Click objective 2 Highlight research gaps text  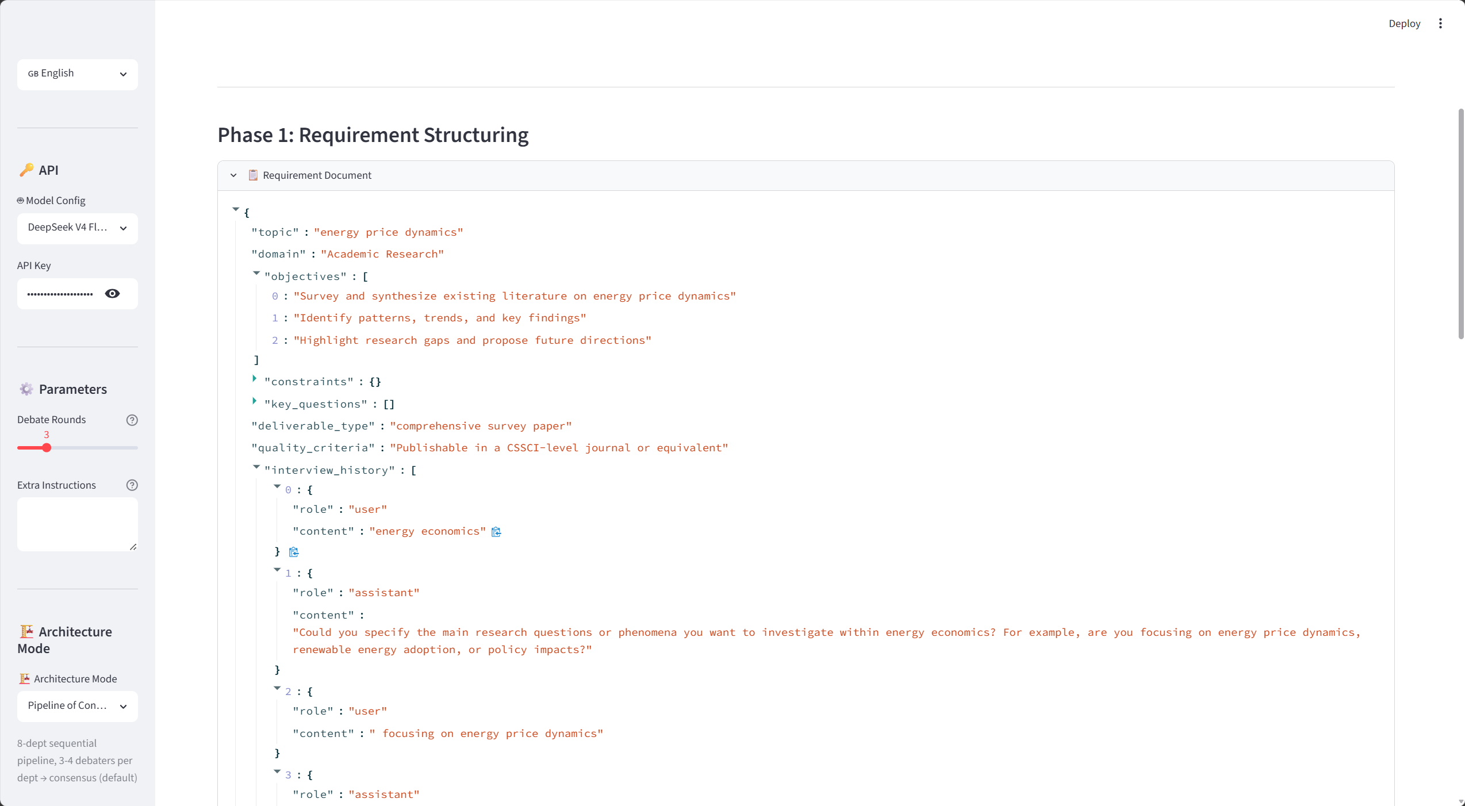pyautogui.click(x=473, y=341)
